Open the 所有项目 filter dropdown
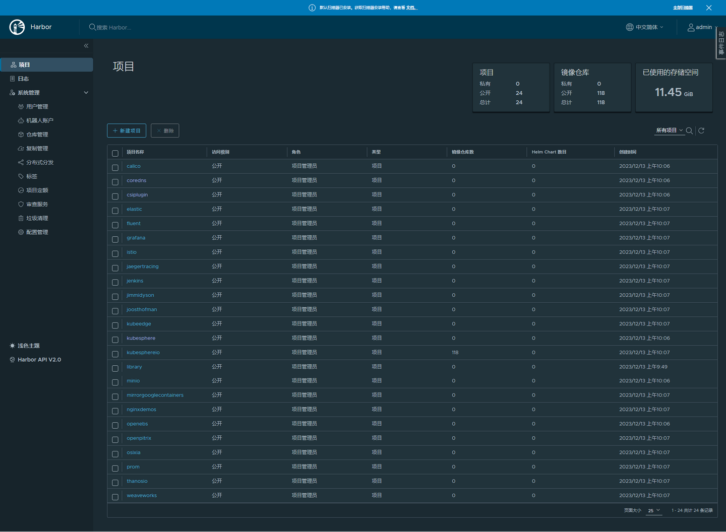Screen dimensions: 726x532 point(669,130)
